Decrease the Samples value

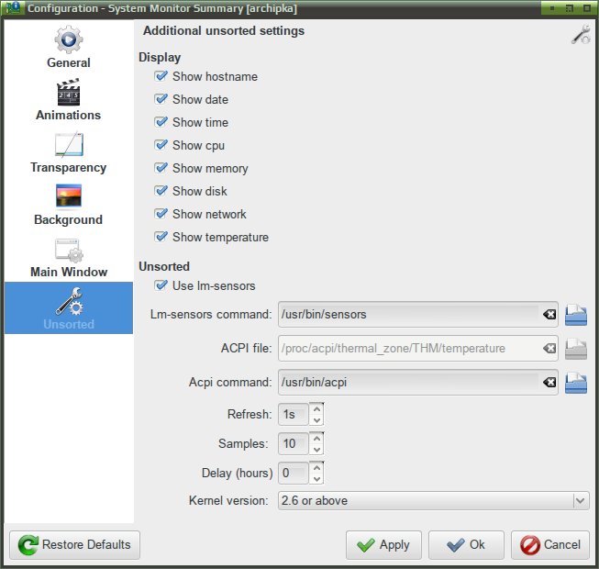(316, 450)
